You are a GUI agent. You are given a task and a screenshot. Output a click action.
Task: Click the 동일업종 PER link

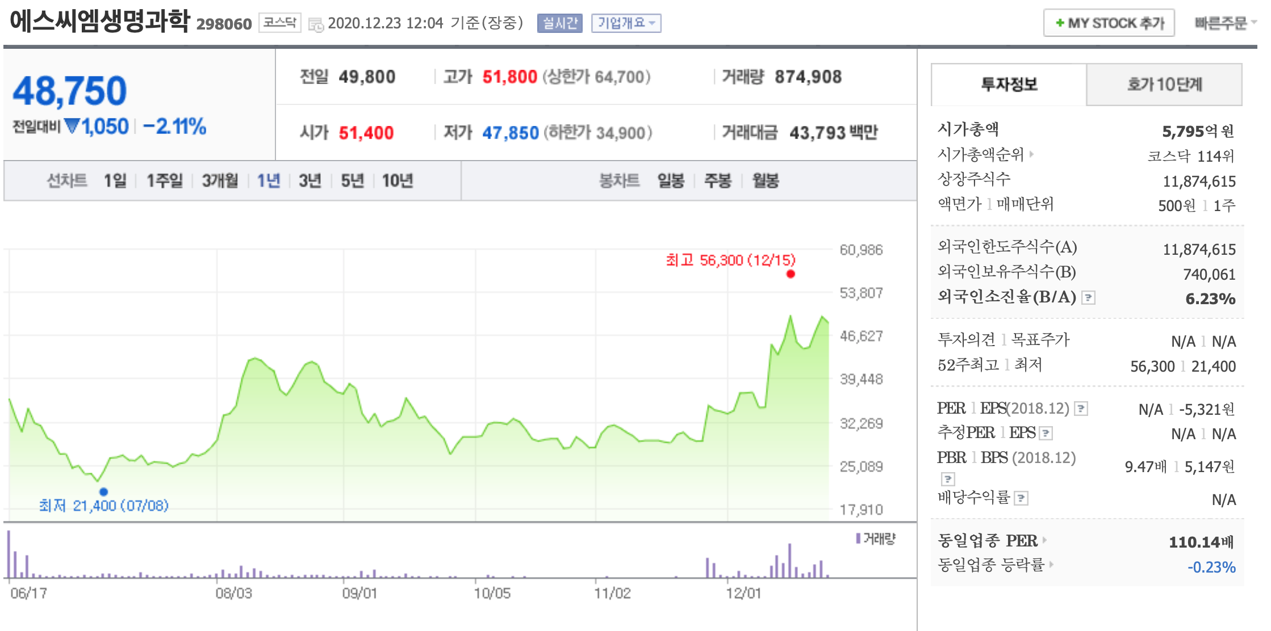click(x=988, y=540)
